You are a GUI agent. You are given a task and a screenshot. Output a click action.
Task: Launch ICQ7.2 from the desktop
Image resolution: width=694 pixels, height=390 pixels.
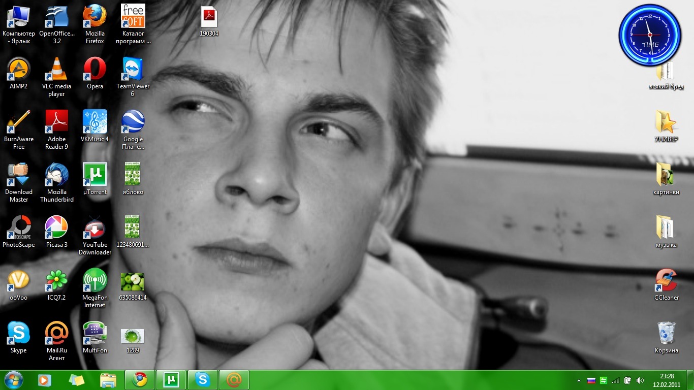coord(56,281)
